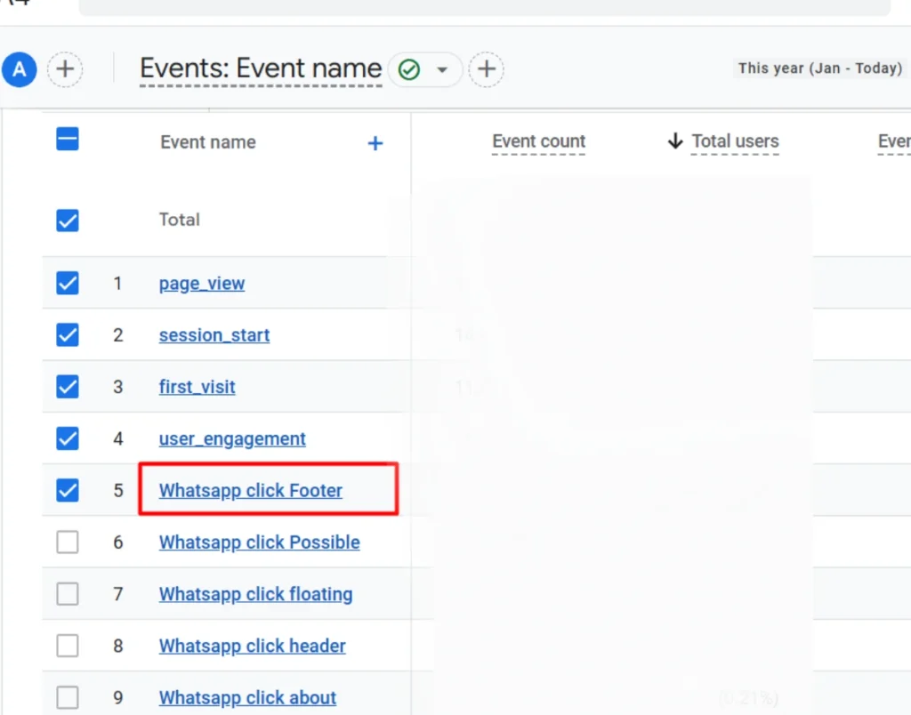Check the Whatsapp click header checkbox
The width and height of the screenshot is (911, 715).
pos(68,646)
